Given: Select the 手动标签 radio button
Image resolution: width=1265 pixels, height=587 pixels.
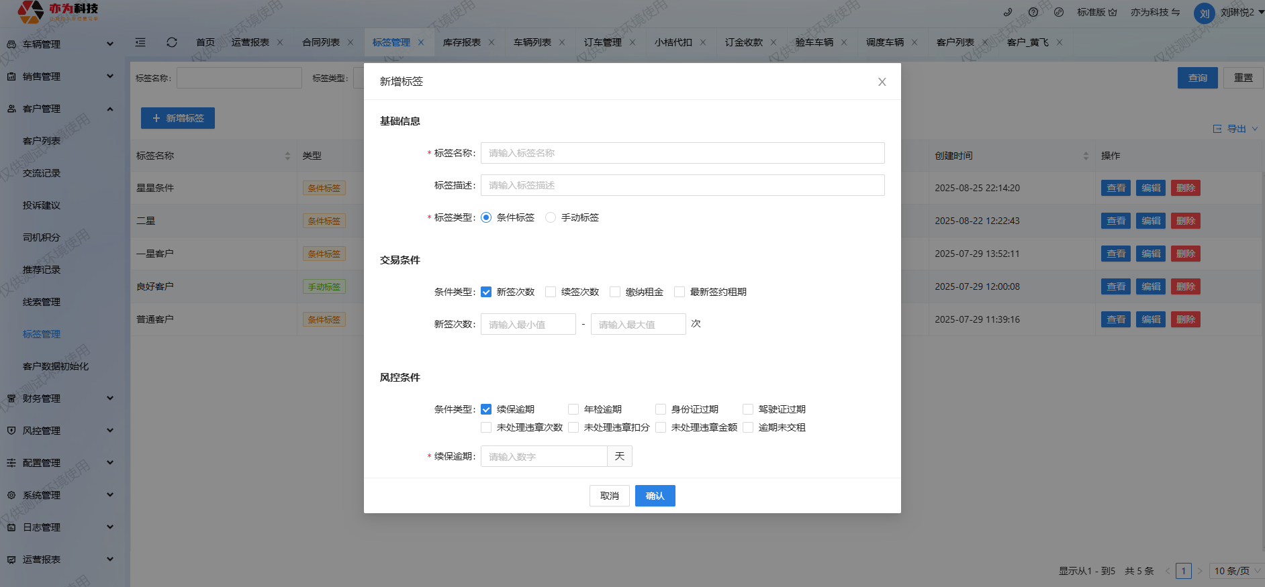Looking at the screenshot, I should coord(551,217).
